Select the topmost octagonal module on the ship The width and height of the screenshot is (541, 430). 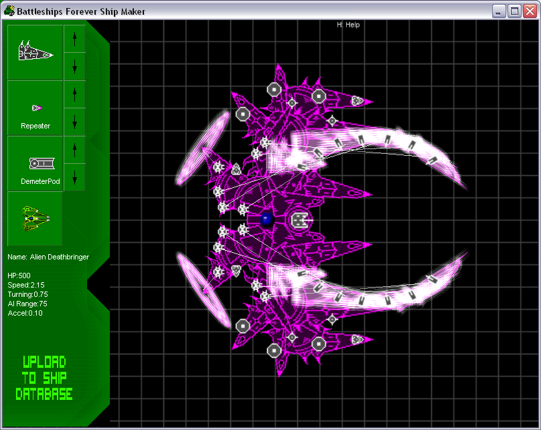coord(275,90)
